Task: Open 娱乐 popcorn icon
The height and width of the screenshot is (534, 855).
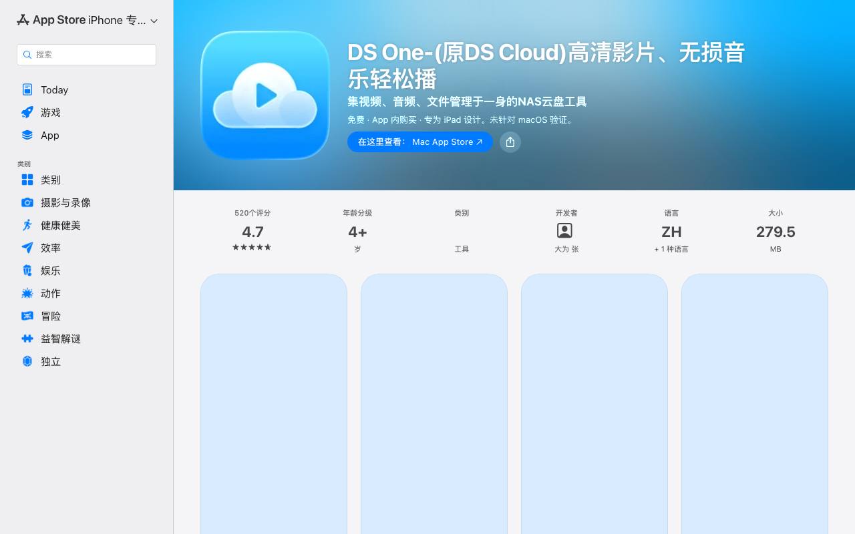Action: (x=27, y=270)
